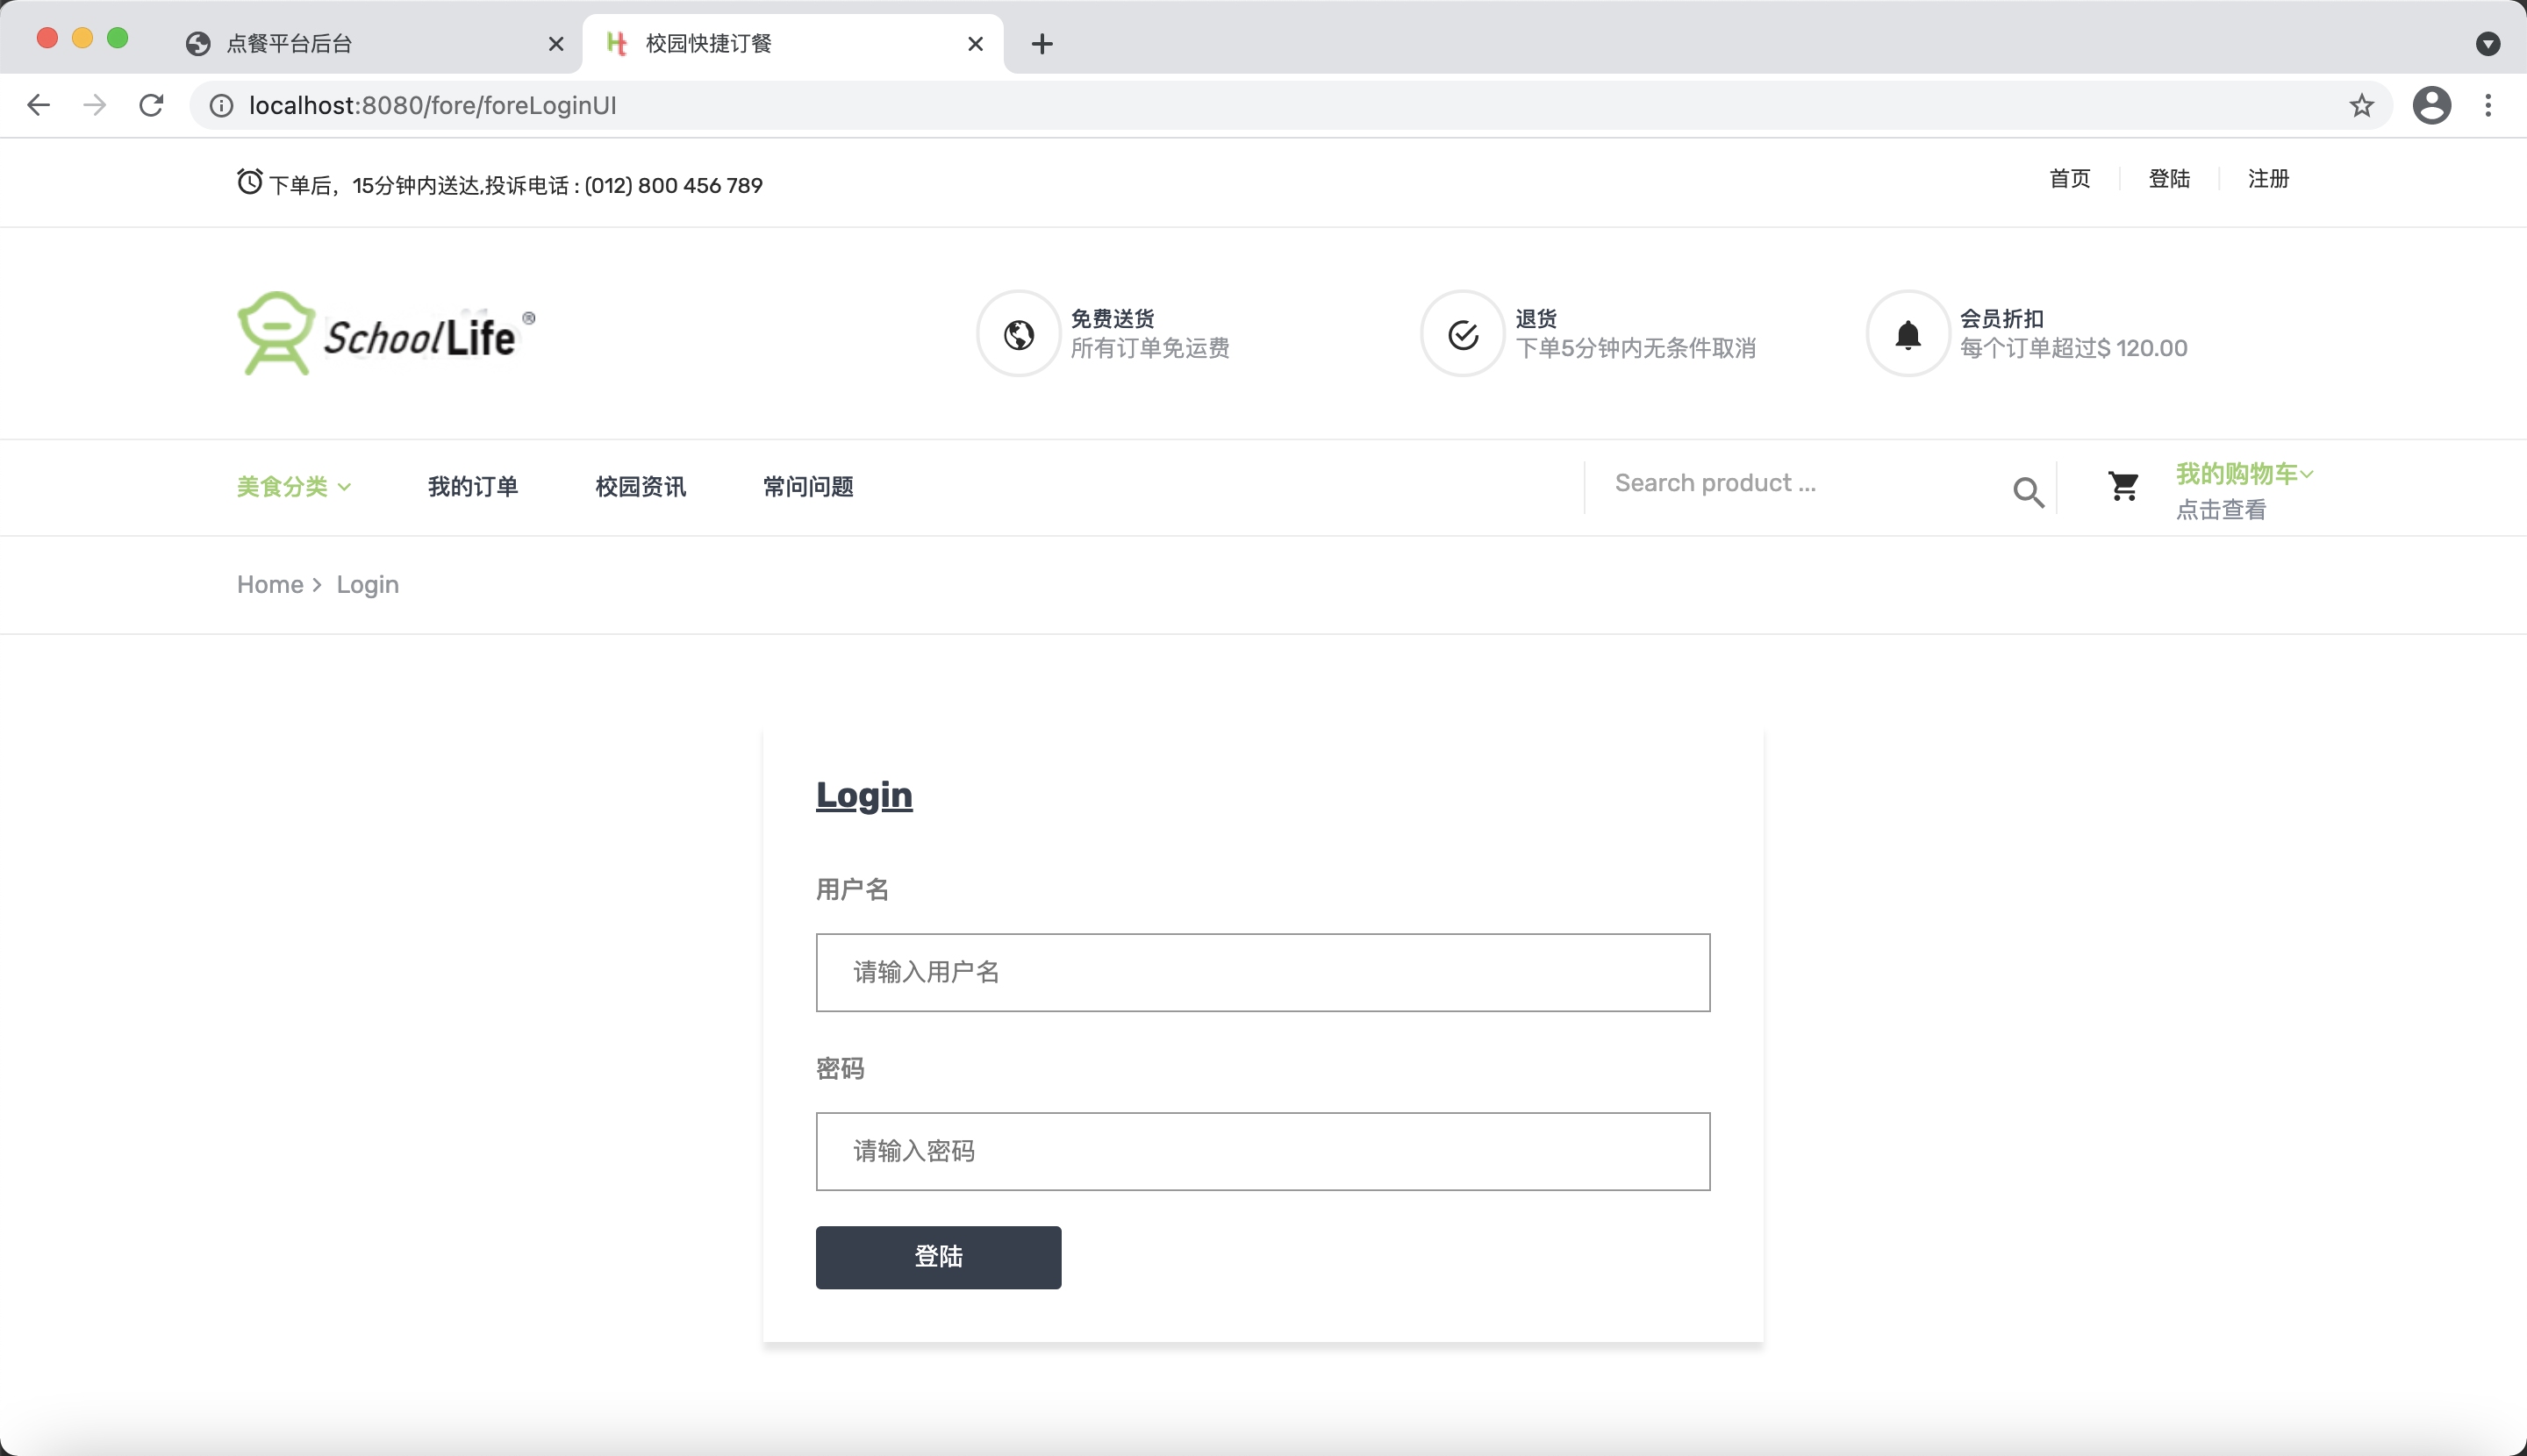This screenshot has width=2527, height=1456.
Task: Click the globe icon for 免费送货
Action: click(x=1019, y=334)
